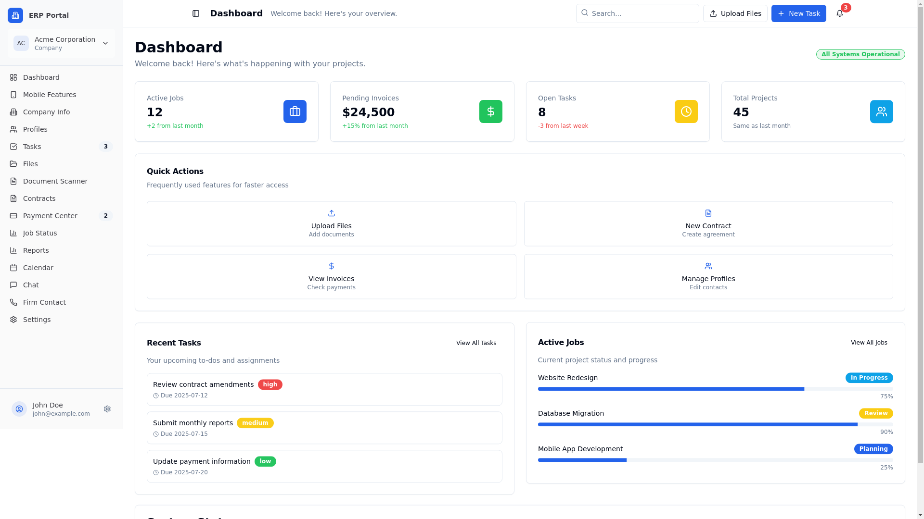Click John Doe's avatar icon
The height and width of the screenshot is (519, 924).
[x=19, y=409]
